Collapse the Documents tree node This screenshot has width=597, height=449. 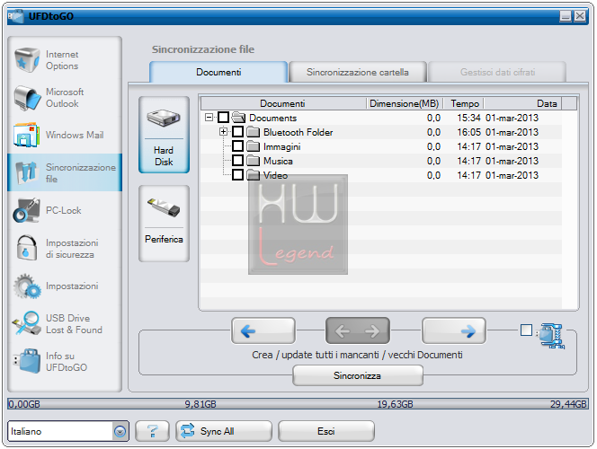click(209, 117)
